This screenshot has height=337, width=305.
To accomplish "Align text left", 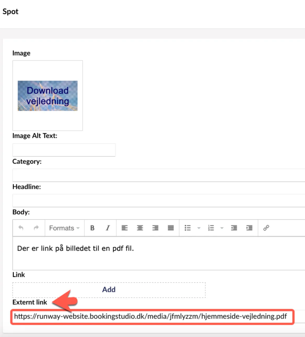I will [x=125, y=228].
